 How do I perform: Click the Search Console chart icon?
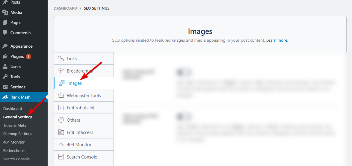61,157
